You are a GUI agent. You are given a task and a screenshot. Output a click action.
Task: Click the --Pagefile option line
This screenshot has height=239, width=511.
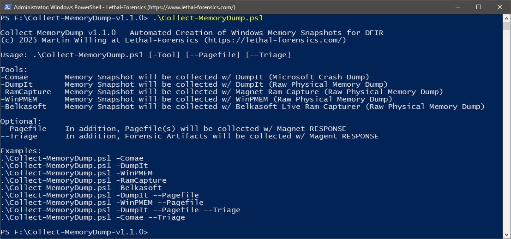coord(173,129)
